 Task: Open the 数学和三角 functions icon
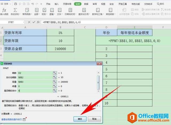click(x=98, y=10)
